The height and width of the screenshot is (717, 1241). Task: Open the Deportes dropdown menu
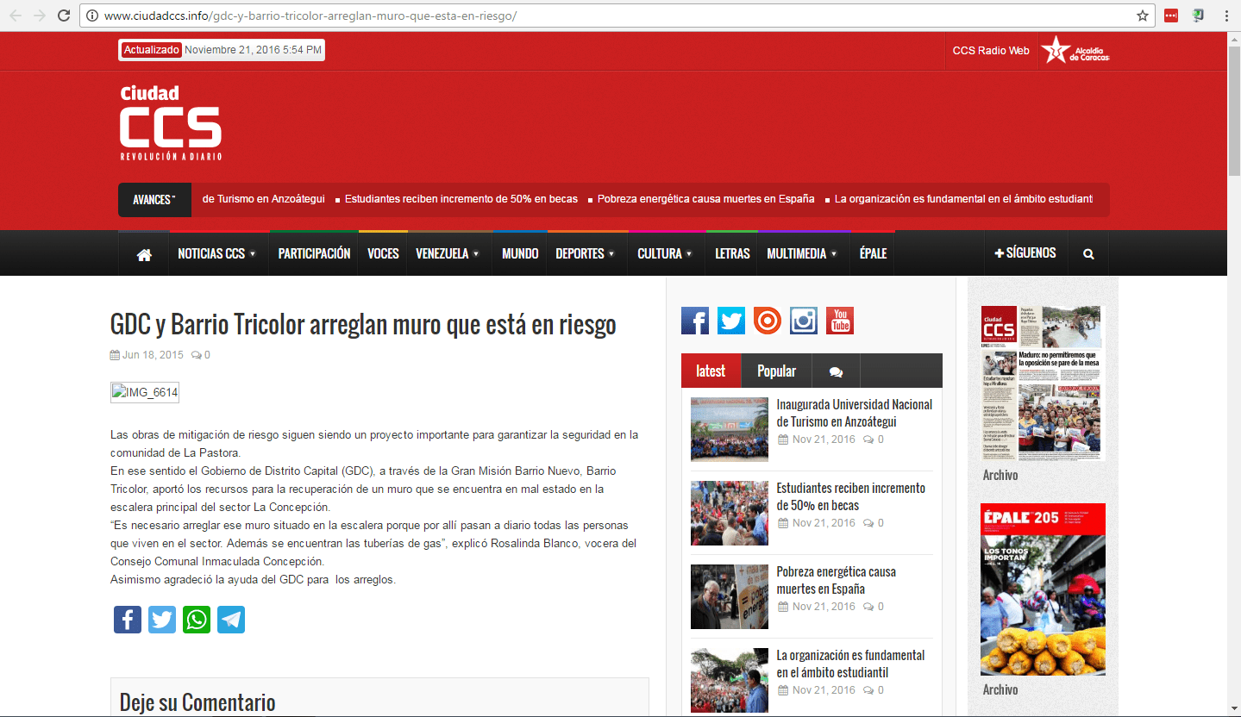tap(585, 254)
